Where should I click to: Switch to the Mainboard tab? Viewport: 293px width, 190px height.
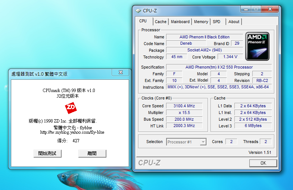tap(180, 22)
